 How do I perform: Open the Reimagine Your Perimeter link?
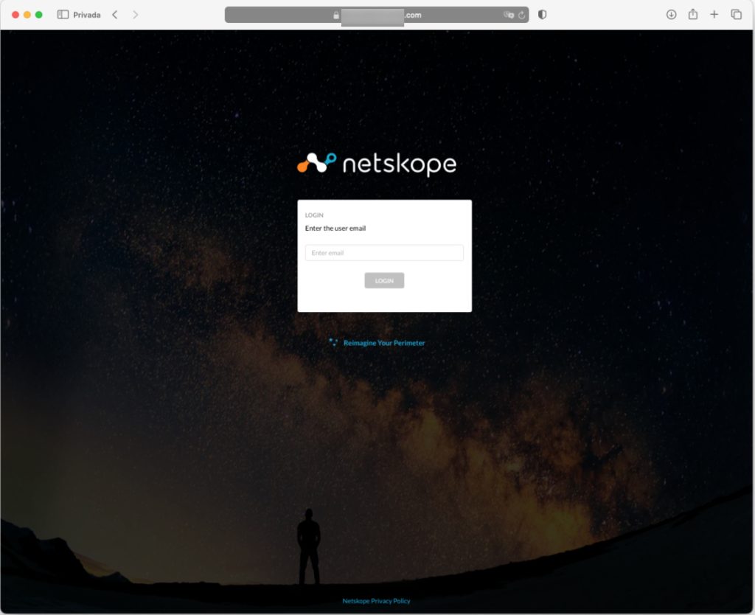tap(383, 343)
